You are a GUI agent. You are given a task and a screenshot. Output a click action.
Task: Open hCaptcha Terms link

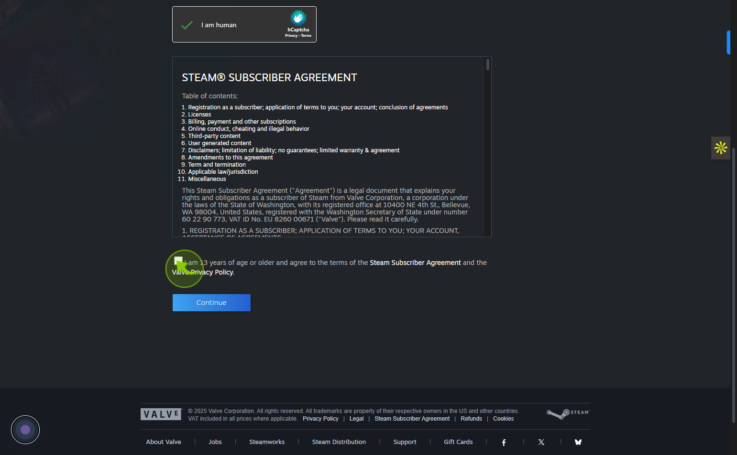tap(306, 36)
